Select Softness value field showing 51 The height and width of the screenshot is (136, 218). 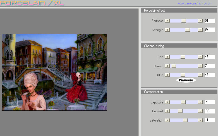[210, 21]
